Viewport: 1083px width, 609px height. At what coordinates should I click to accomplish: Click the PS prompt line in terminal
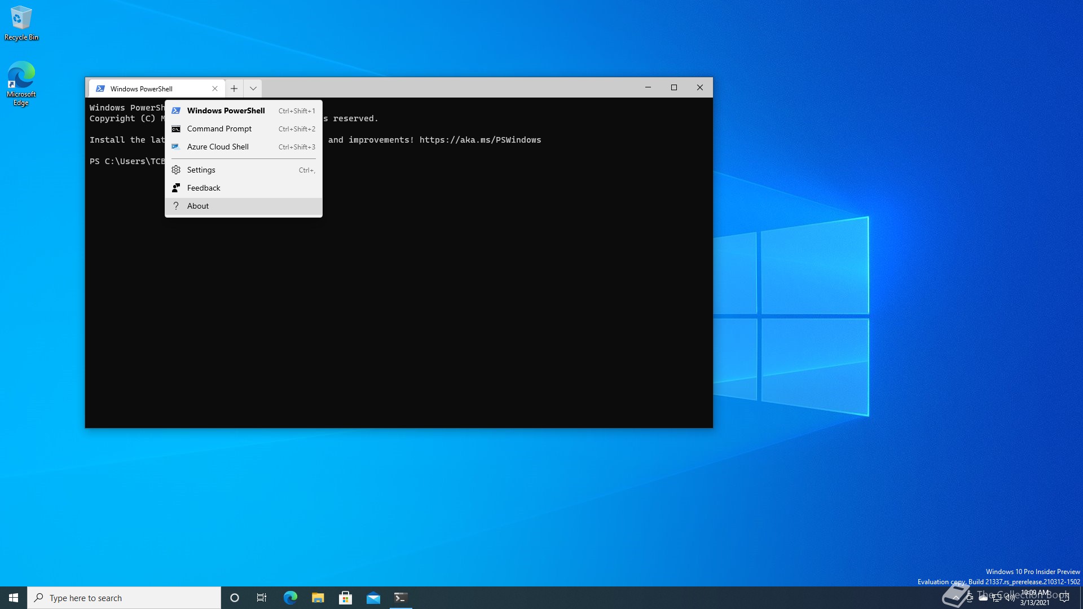pyautogui.click(x=127, y=161)
